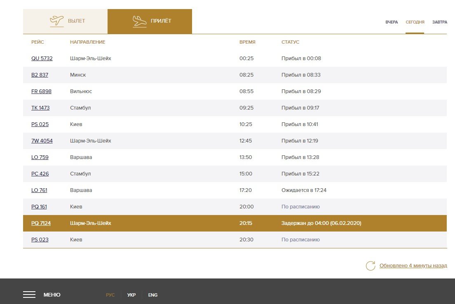Switch language to ENG
The height and width of the screenshot is (304, 455).
click(153, 295)
